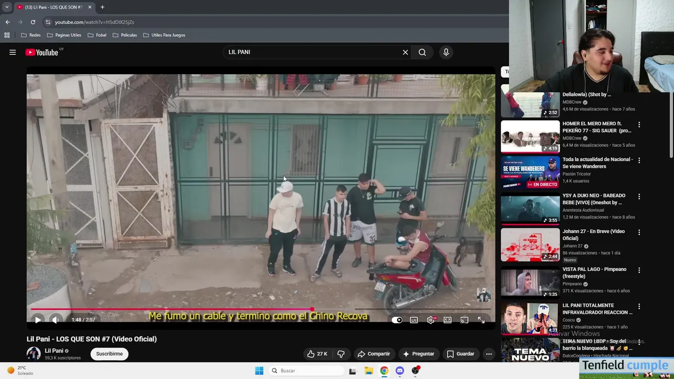Open the Paginas Utiles bookmarks folder
This screenshot has width=674, height=379.
[64, 35]
